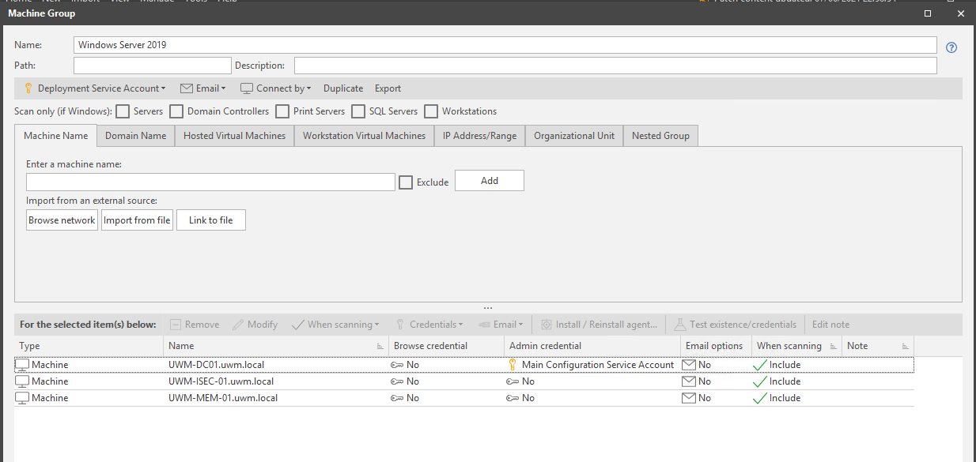The image size is (976, 462).
Task: Enable the Exclude checkbox next to Add
Action: pos(406,181)
